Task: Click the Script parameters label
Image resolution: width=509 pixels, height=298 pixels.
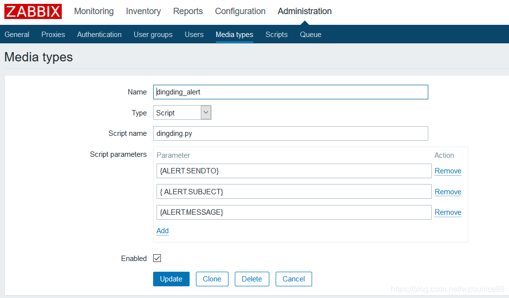Action: 118,154
